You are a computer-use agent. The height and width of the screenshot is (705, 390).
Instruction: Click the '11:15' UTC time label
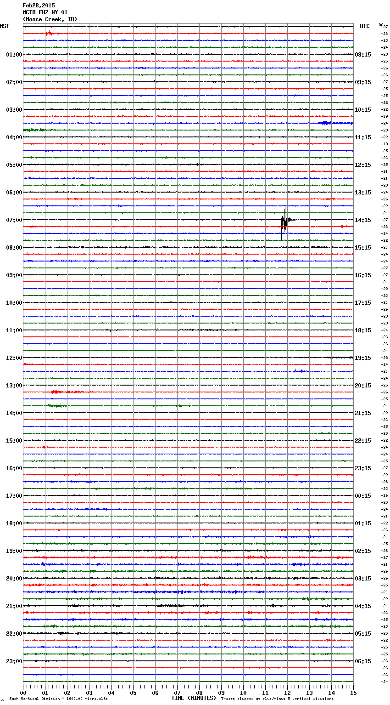click(363, 137)
